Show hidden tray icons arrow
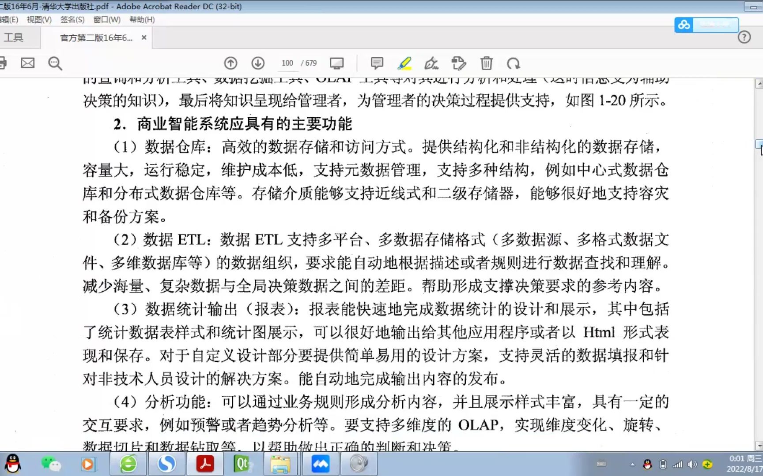 [632, 464]
